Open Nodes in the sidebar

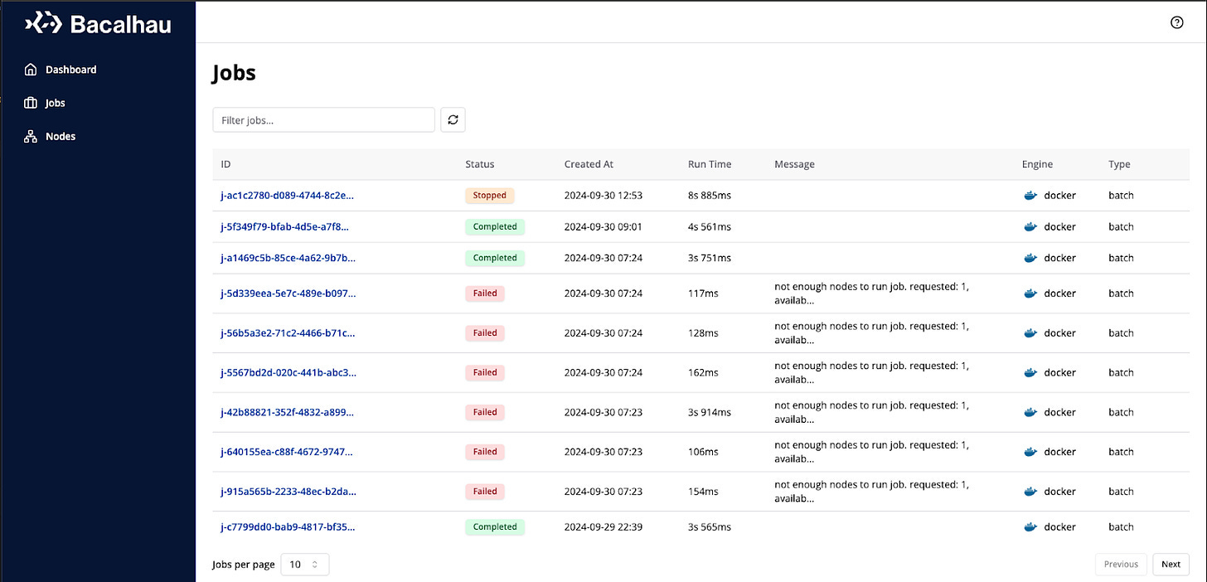tap(61, 136)
